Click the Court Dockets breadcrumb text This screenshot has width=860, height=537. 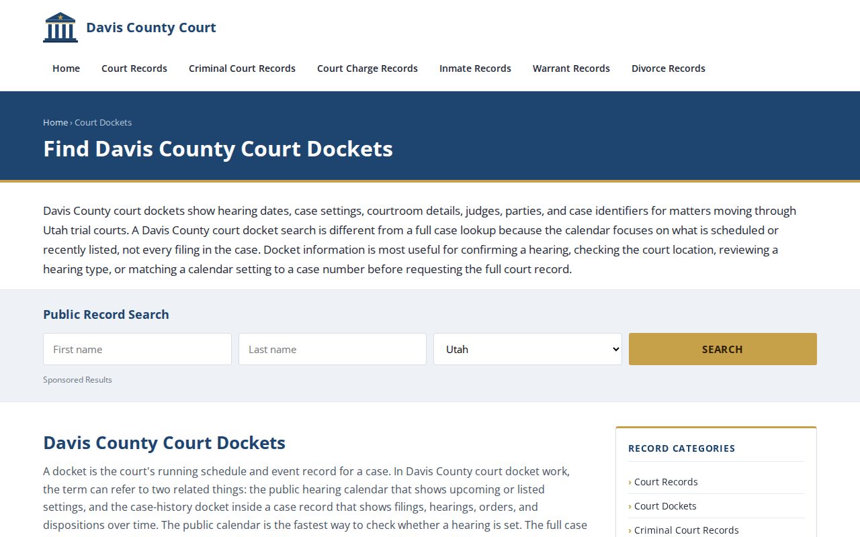coord(103,122)
